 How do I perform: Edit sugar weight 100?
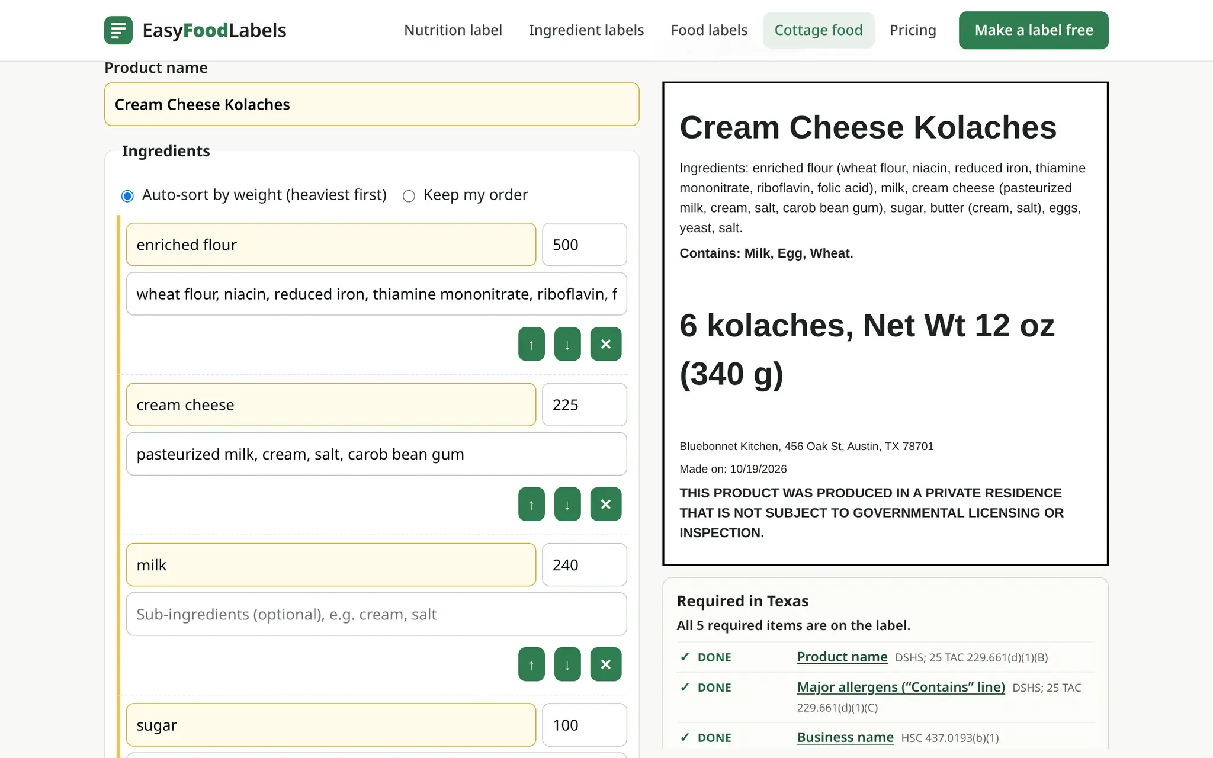(585, 725)
